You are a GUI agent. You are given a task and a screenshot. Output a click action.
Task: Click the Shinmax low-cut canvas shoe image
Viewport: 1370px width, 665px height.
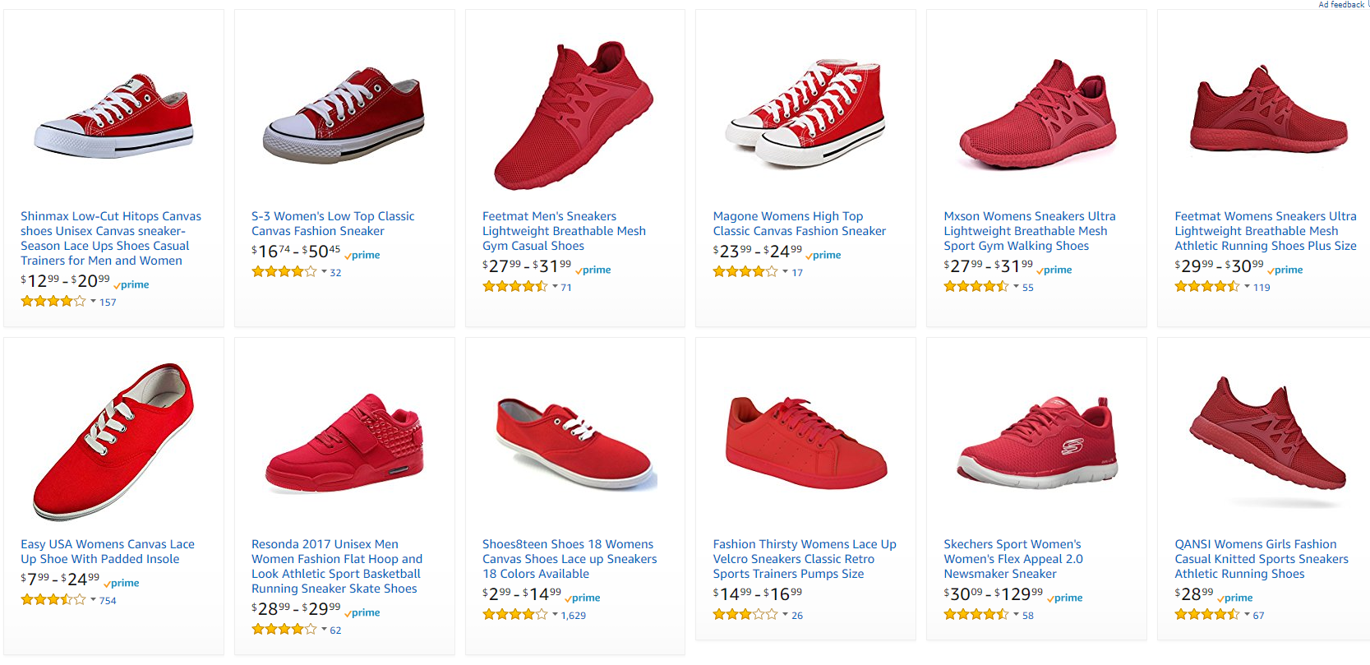click(x=113, y=116)
